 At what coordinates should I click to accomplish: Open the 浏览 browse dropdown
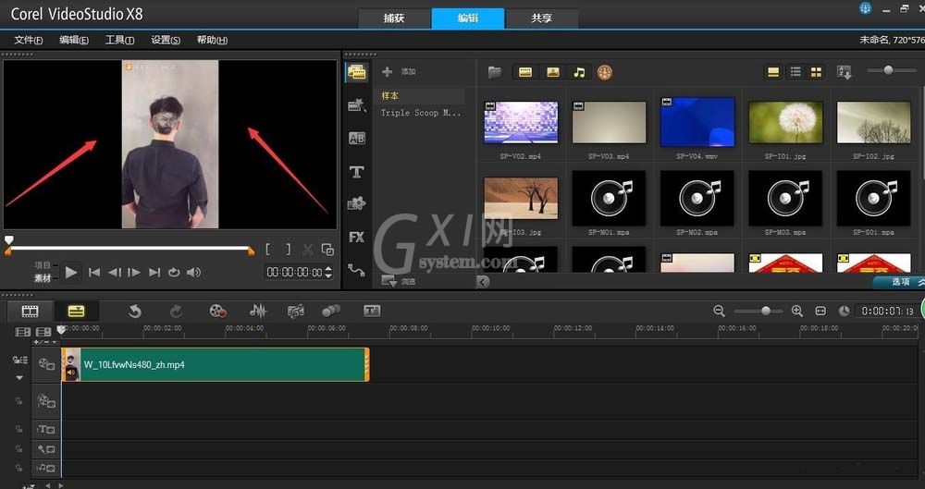tap(399, 281)
